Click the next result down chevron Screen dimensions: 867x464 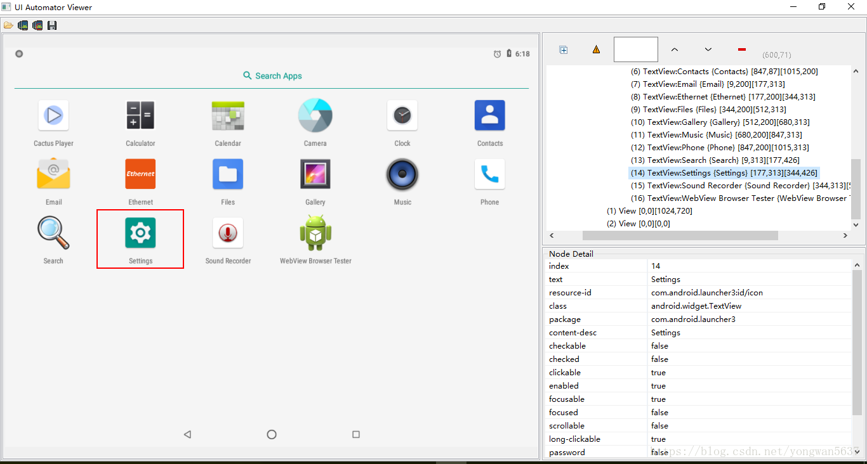(708, 49)
